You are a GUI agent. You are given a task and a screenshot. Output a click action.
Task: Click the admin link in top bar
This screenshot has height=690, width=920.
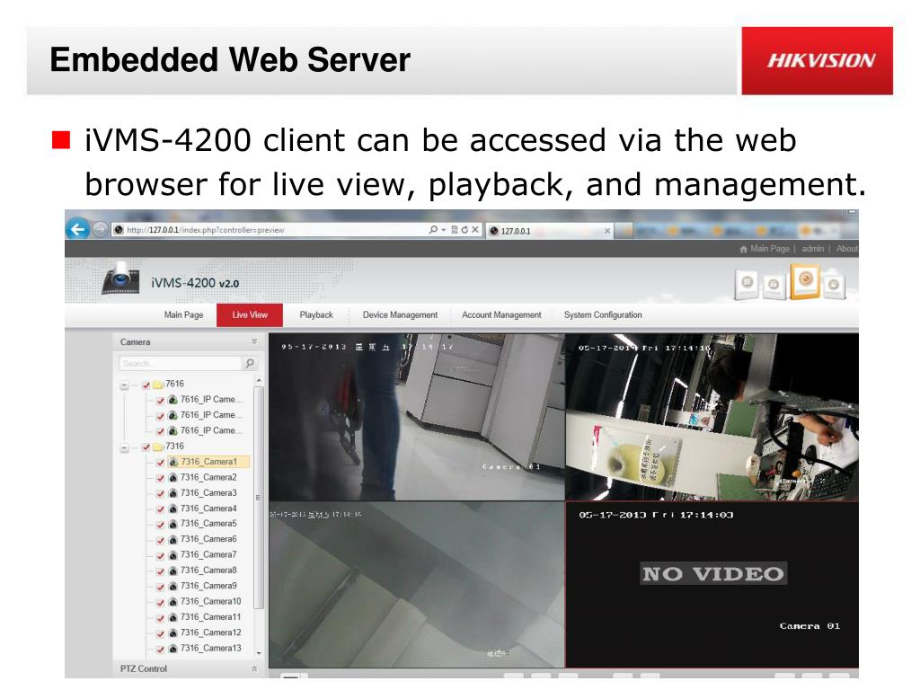pyautogui.click(x=812, y=249)
